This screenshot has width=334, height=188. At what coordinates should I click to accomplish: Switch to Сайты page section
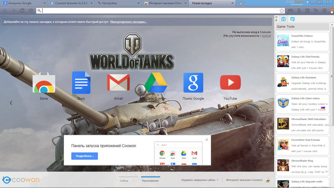124,180
